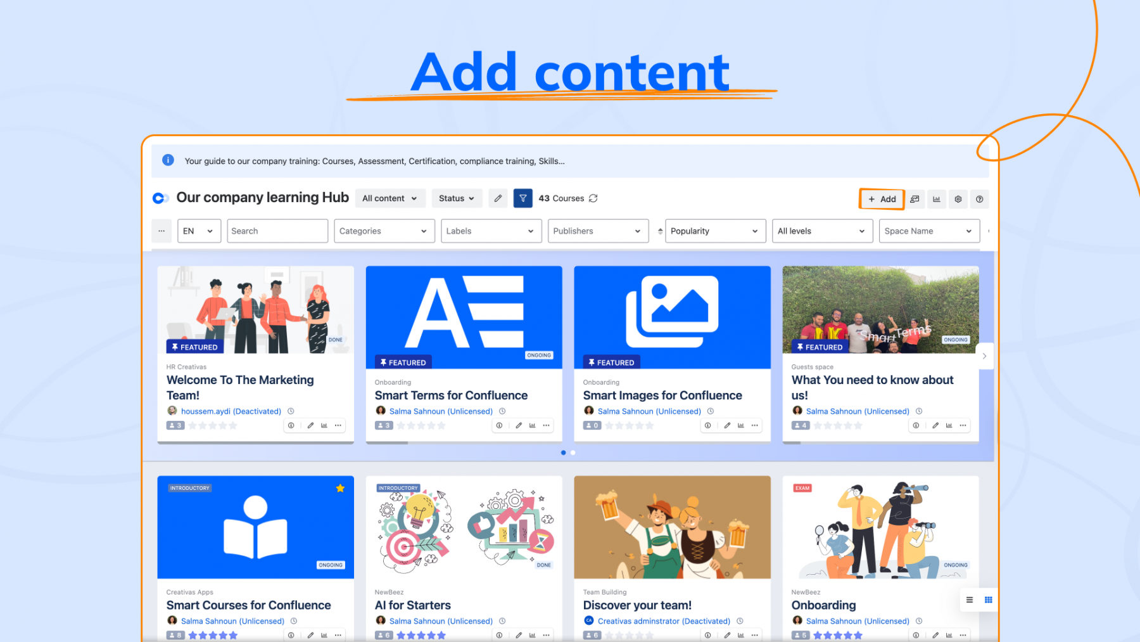The image size is (1140, 642).
Task: Click next arrow on featured carousel
Action: [x=984, y=356]
